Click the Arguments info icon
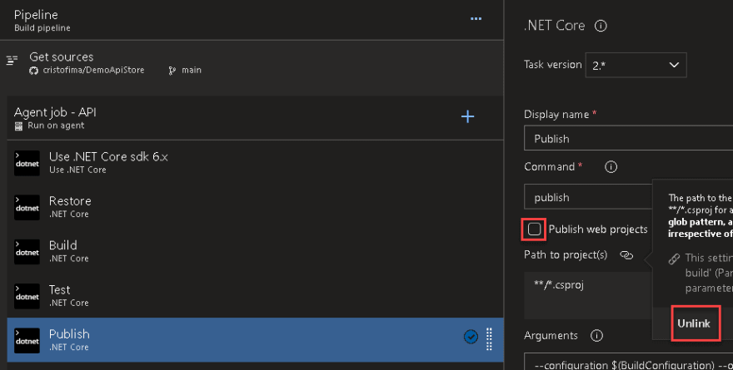Image resolution: width=733 pixels, height=370 pixels. coord(596,336)
